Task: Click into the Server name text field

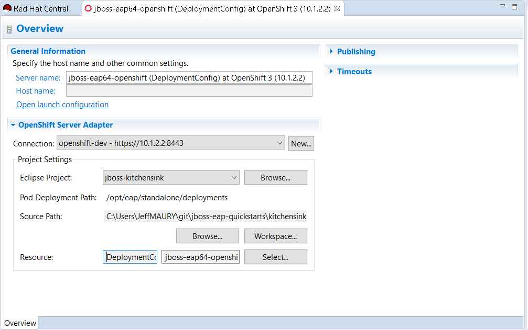Action: click(x=189, y=78)
